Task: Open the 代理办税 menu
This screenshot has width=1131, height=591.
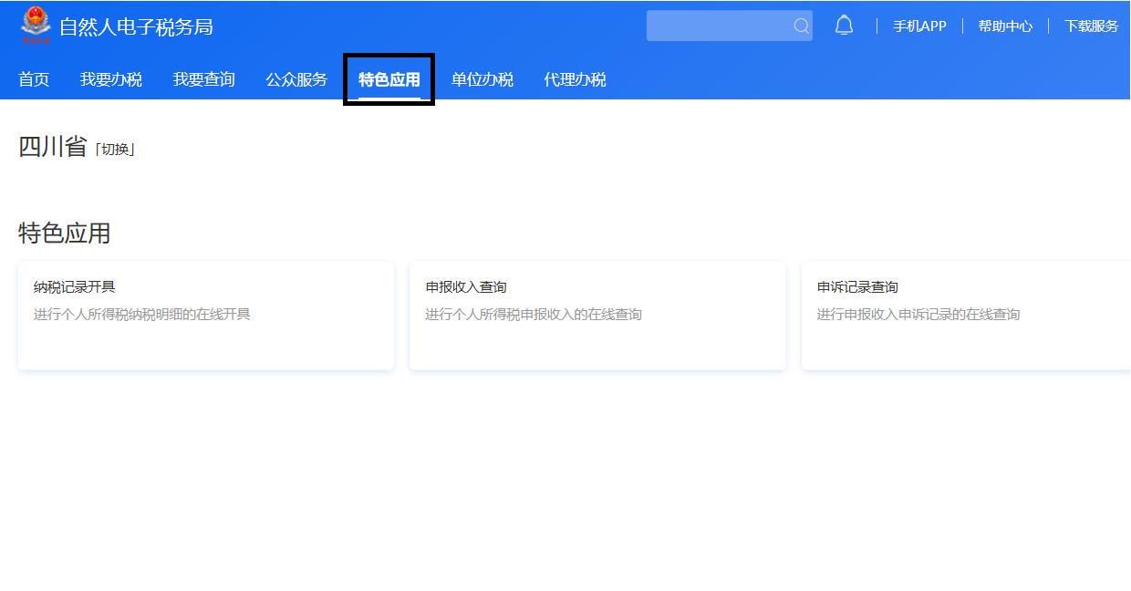Action: coord(574,79)
